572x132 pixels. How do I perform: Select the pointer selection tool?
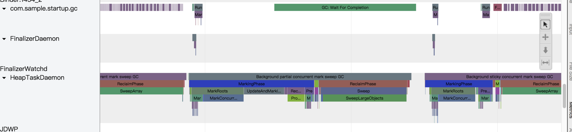(545, 25)
